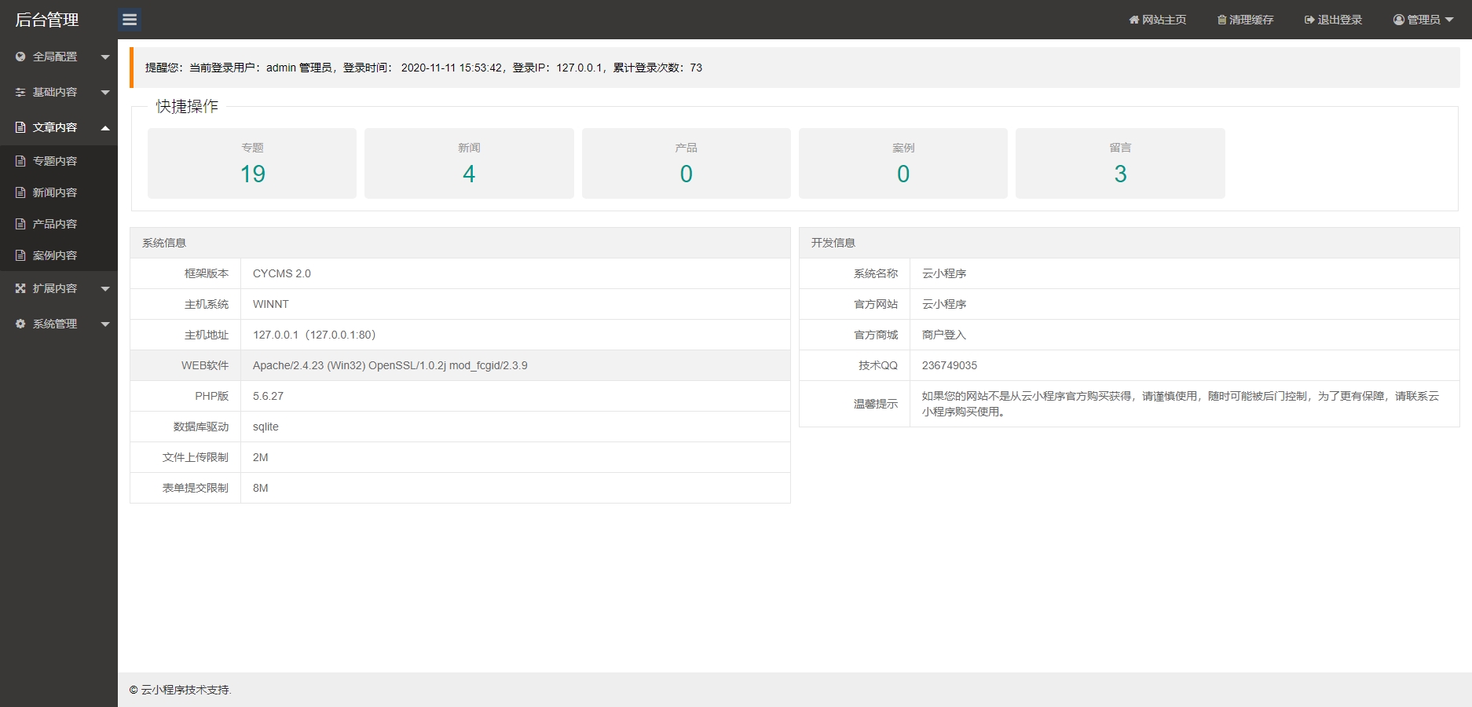Select the 236749035 技术QQ value
The height and width of the screenshot is (707, 1472).
950,365
